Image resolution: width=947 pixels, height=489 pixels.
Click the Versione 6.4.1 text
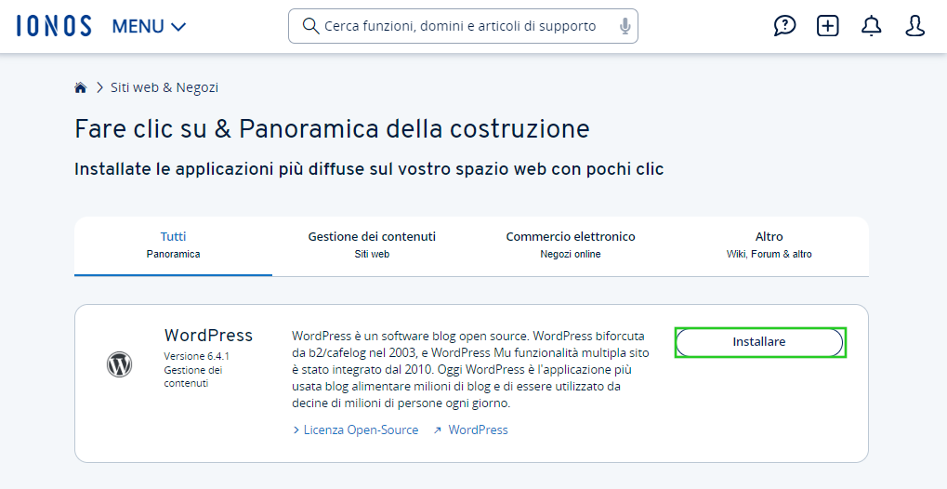pyautogui.click(x=196, y=356)
